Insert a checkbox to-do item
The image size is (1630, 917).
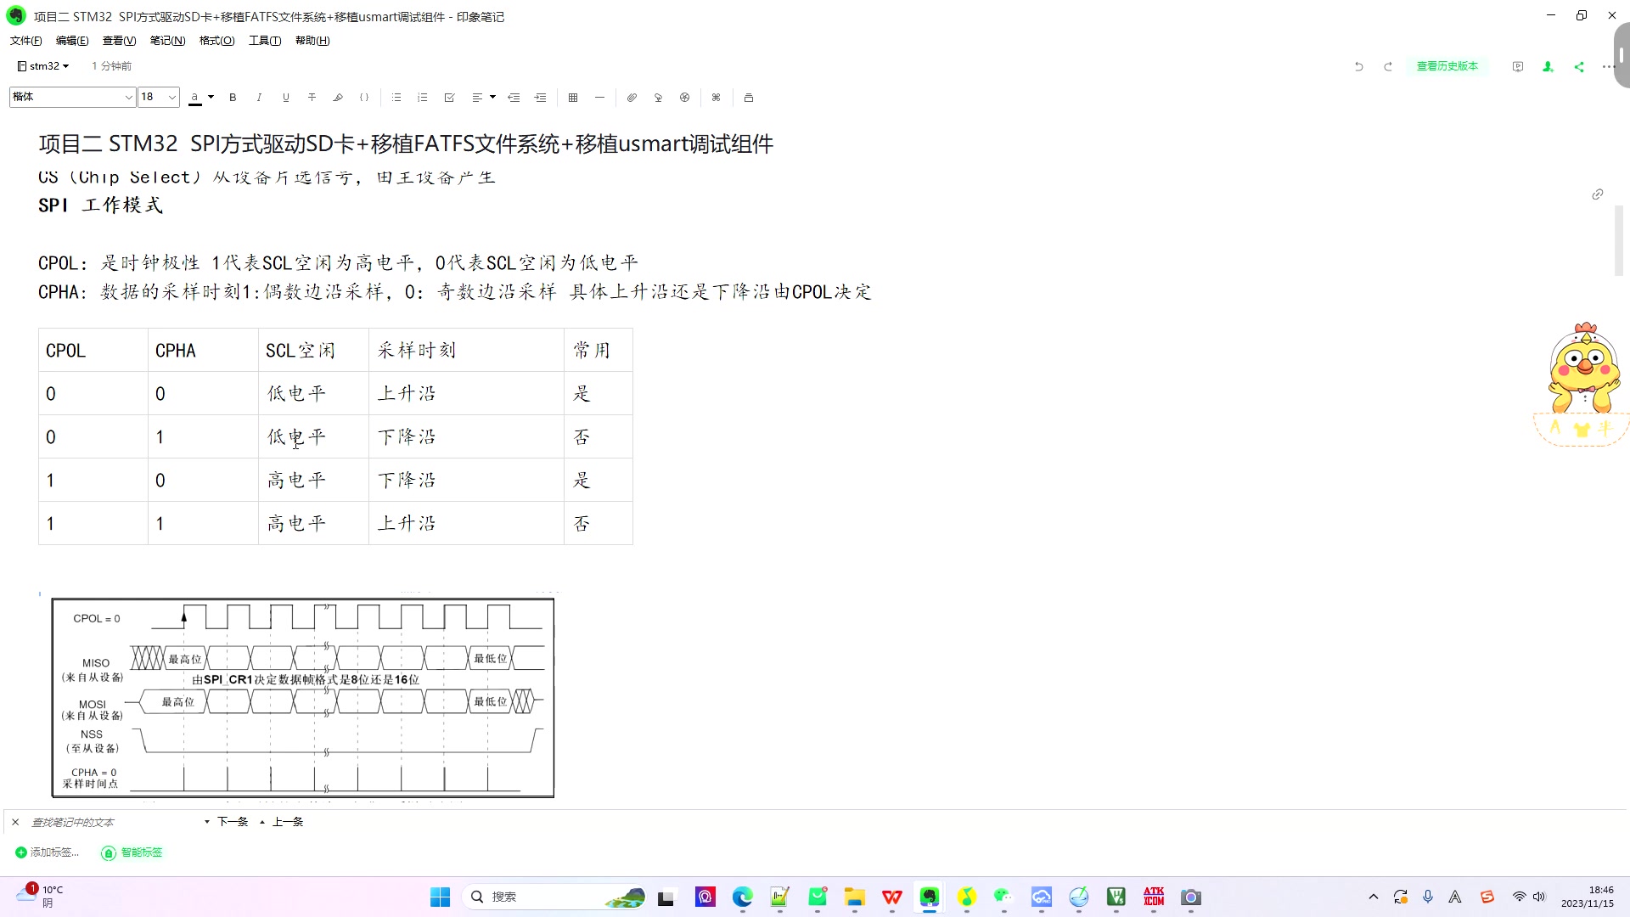[449, 98]
